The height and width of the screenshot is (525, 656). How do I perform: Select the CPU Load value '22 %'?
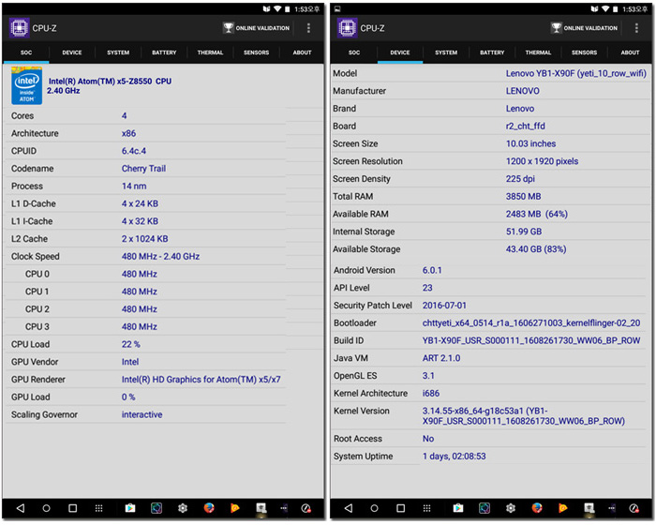(130, 344)
